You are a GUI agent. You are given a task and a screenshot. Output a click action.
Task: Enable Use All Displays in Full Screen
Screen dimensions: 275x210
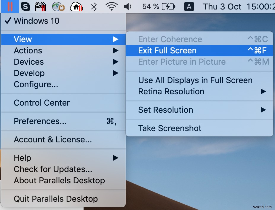pos(195,80)
